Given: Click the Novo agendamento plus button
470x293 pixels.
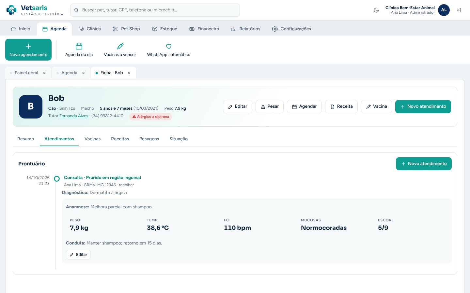Looking at the screenshot, I should point(28,50).
